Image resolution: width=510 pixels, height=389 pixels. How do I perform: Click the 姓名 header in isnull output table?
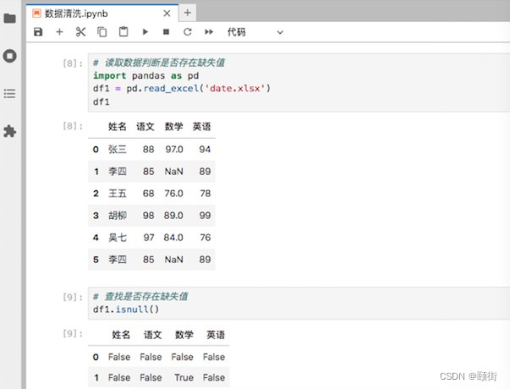[121, 335]
